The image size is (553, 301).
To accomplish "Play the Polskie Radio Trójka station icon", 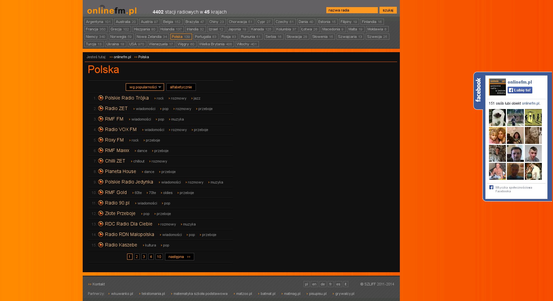I will 101,98.
